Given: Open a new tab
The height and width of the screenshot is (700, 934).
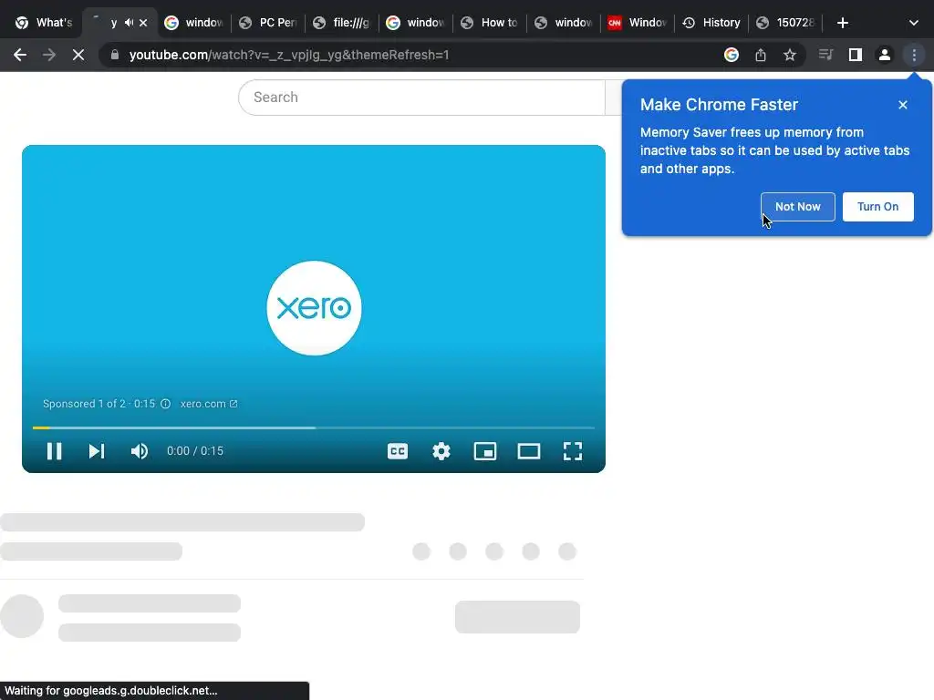Looking at the screenshot, I should [x=842, y=23].
